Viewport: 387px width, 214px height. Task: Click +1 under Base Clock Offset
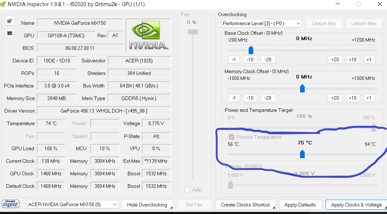(369, 60)
